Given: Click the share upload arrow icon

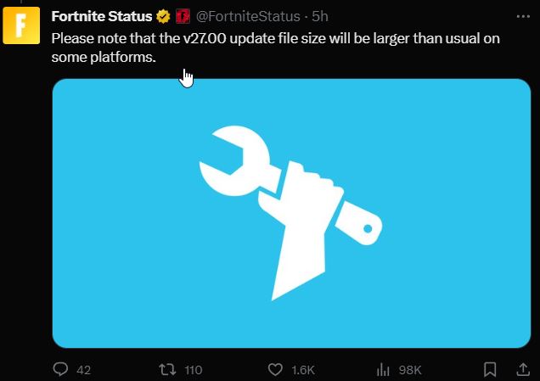Looking at the screenshot, I should (x=523, y=369).
